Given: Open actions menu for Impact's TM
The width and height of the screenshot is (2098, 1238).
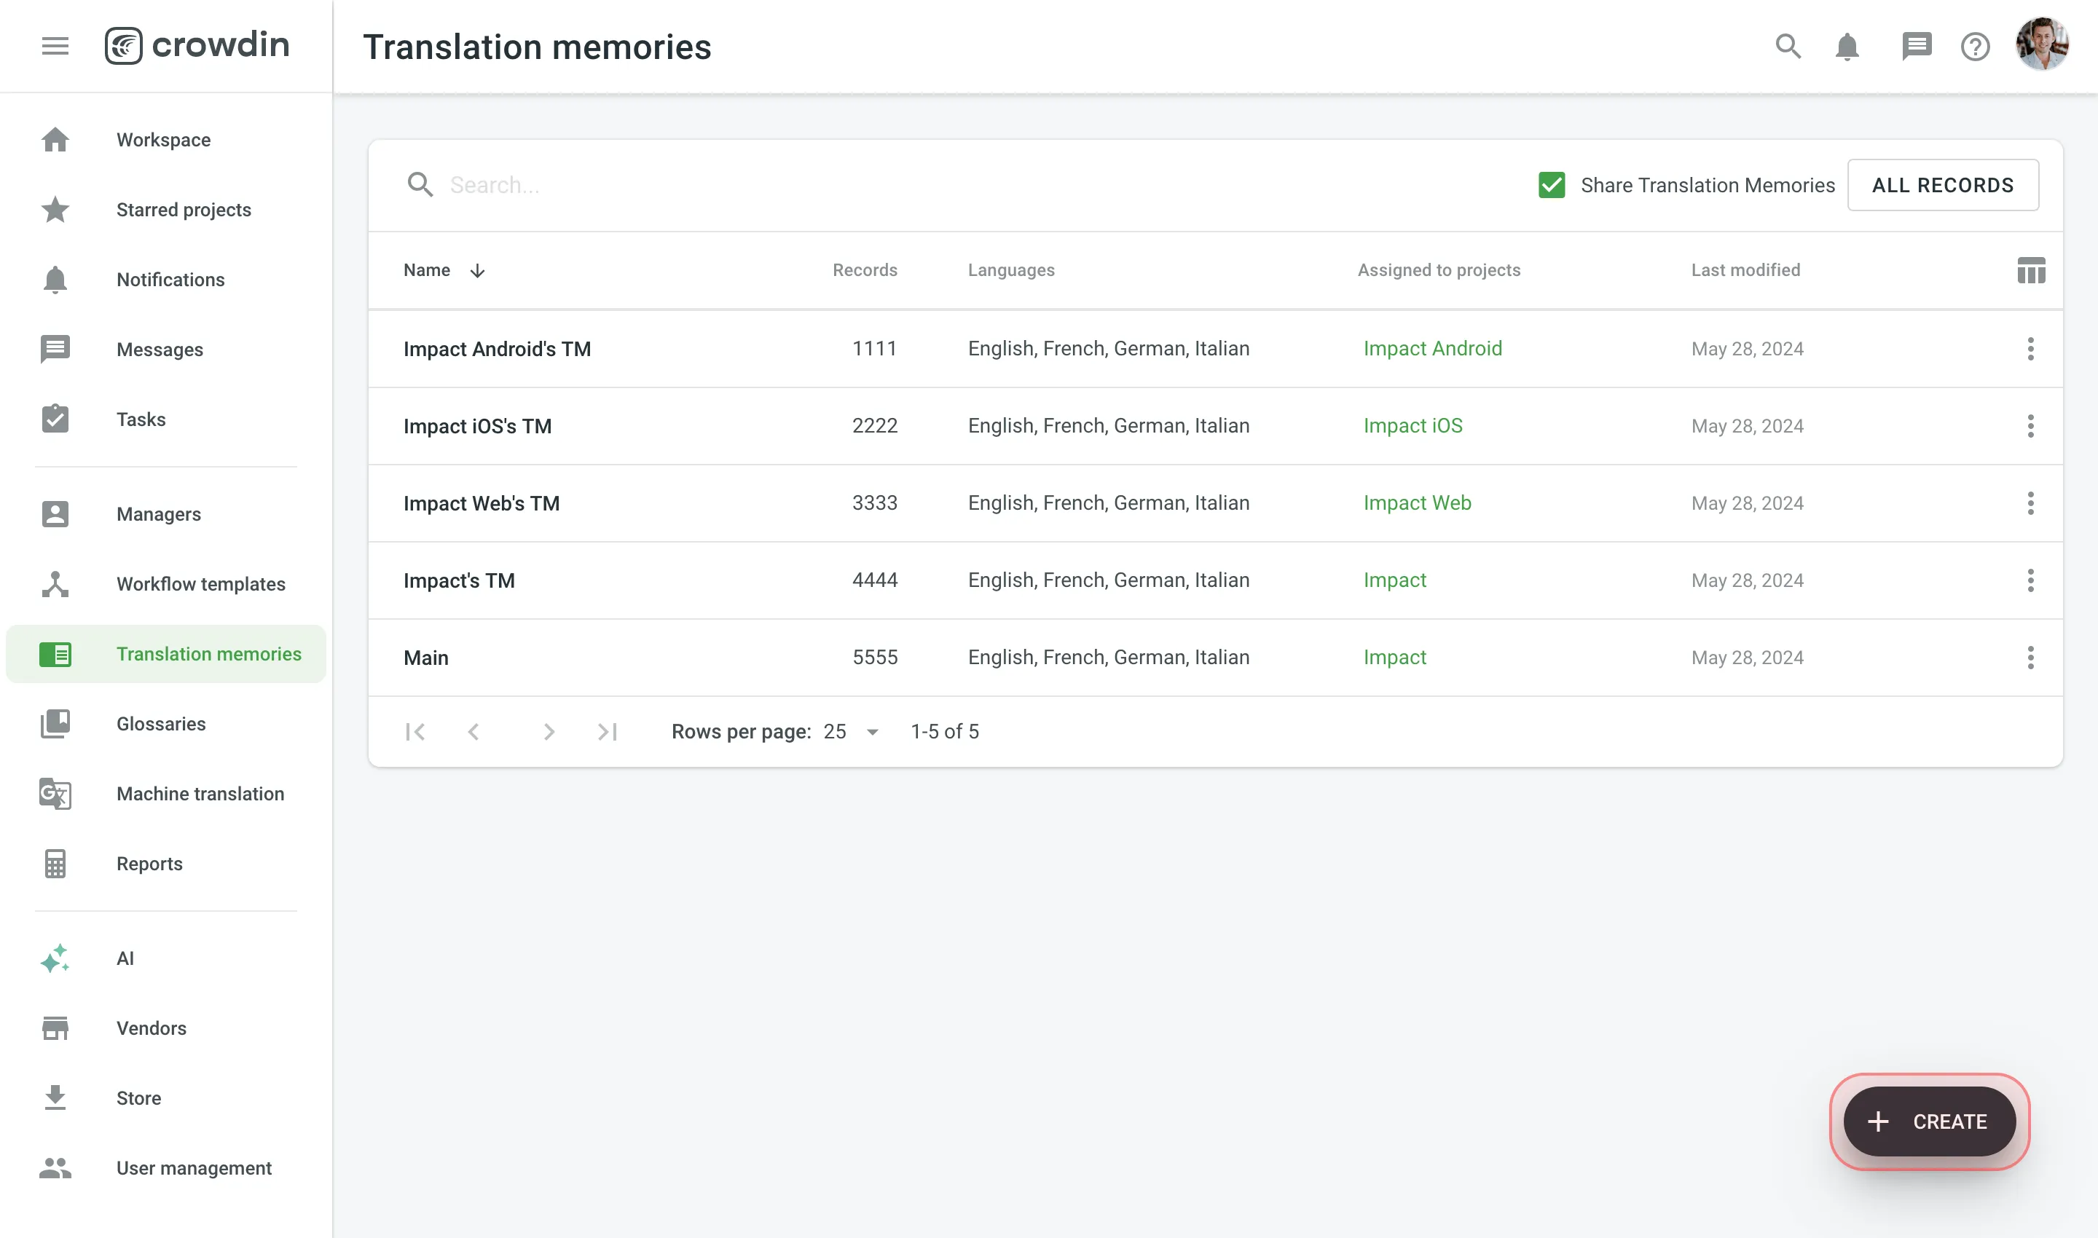Looking at the screenshot, I should 2030,580.
